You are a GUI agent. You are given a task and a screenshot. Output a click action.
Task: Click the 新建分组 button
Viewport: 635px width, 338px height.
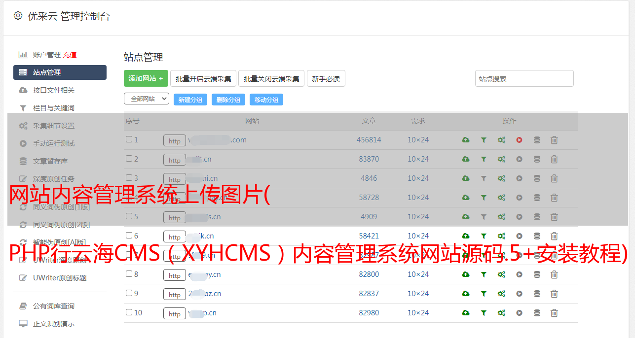190,100
